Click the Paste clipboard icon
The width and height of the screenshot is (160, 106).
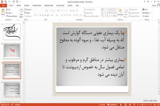[x=3, y=11]
